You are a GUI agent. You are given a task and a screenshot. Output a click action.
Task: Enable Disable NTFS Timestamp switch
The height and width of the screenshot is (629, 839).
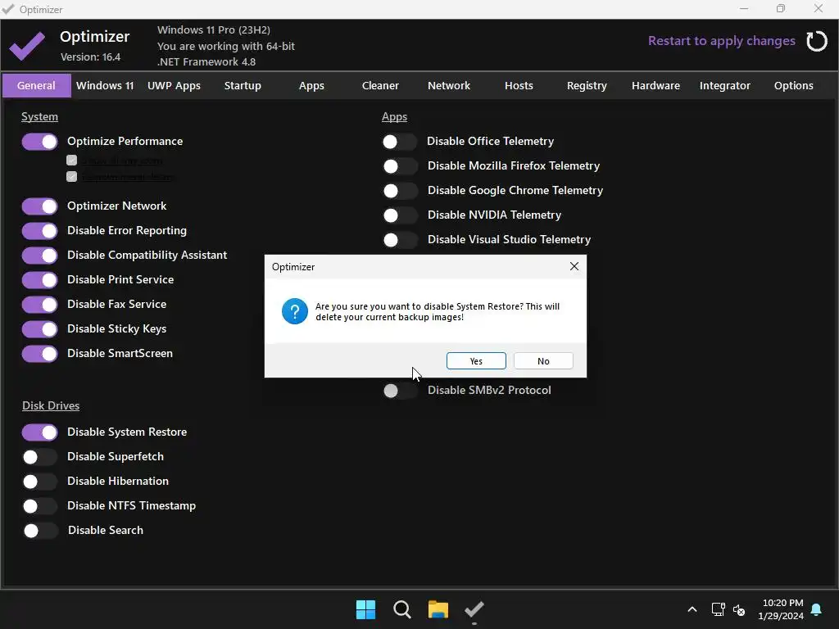click(x=39, y=506)
